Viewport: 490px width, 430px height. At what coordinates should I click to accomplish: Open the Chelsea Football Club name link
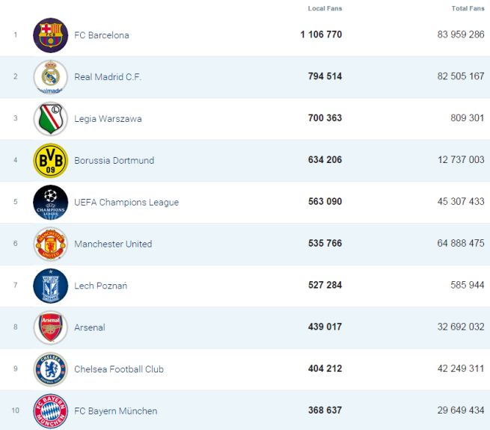point(119,369)
